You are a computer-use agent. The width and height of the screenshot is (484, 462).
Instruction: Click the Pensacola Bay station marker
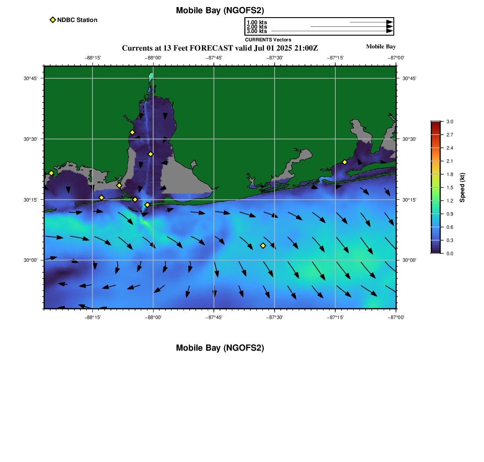click(345, 162)
